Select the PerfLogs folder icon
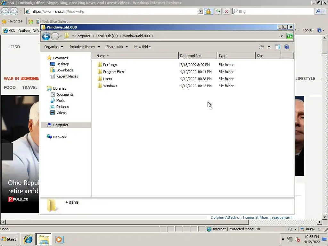This screenshot has height=246, width=328. (x=100, y=64)
